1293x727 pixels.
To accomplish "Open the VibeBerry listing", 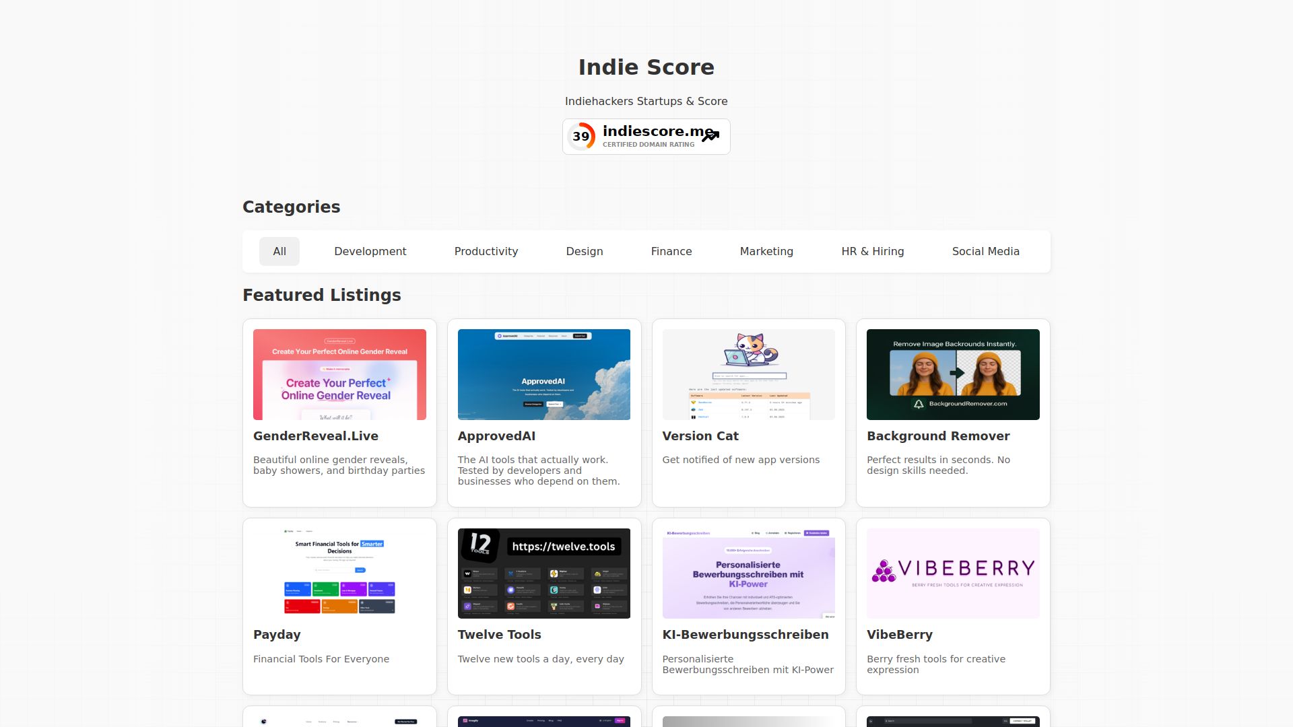I will (x=900, y=634).
